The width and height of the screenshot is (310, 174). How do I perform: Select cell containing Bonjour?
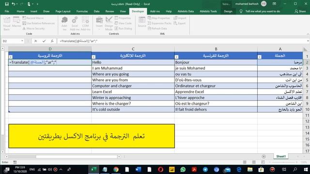pyautogui.click(x=216, y=62)
